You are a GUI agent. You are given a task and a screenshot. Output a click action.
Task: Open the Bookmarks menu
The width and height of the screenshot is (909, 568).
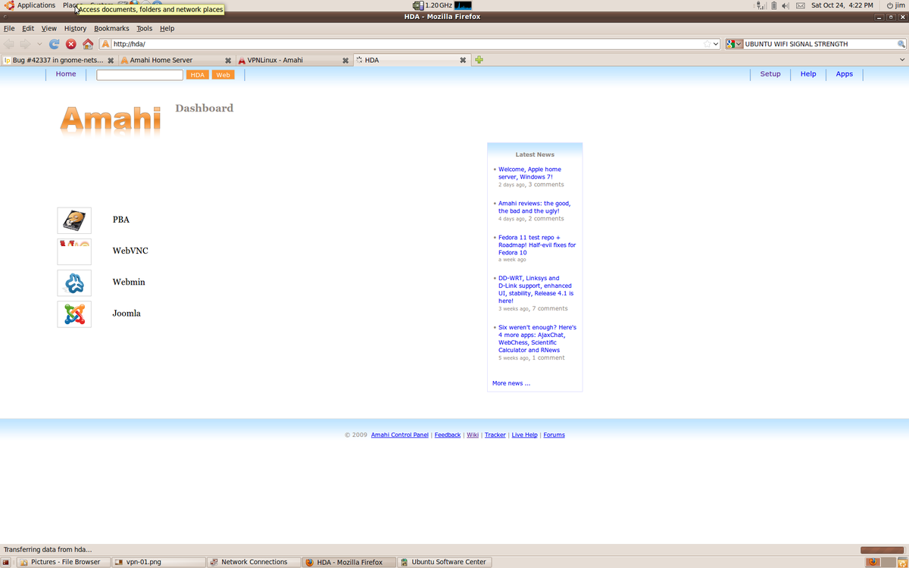coord(111,28)
